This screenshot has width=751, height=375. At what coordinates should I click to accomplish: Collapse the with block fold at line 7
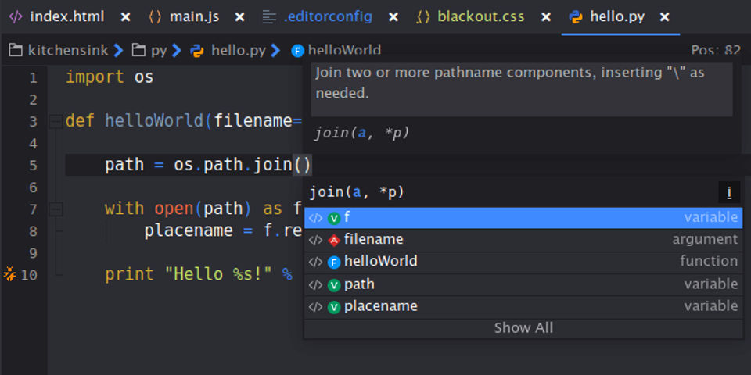tap(56, 209)
